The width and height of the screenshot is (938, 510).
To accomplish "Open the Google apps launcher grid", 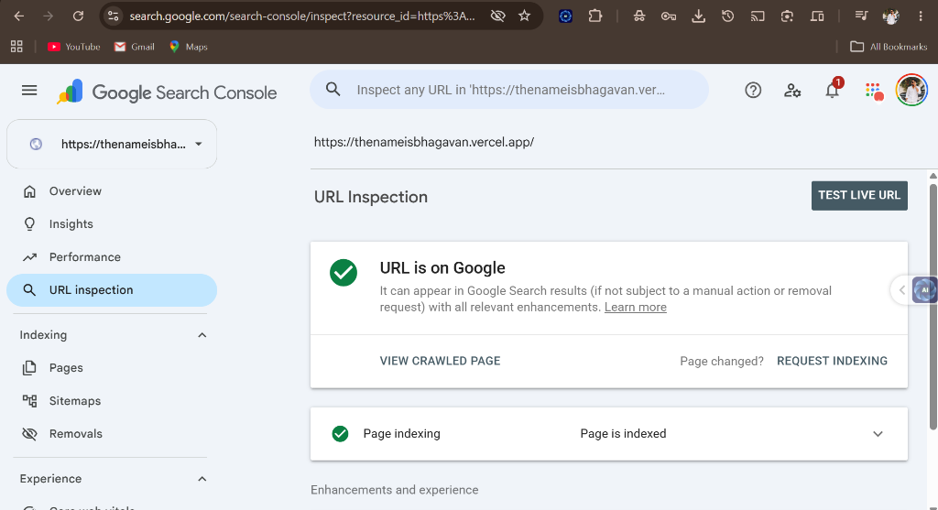I will click(x=873, y=91).
